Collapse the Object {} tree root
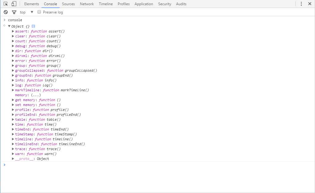Viewport: 315px width, 193px height. point(9,26)
